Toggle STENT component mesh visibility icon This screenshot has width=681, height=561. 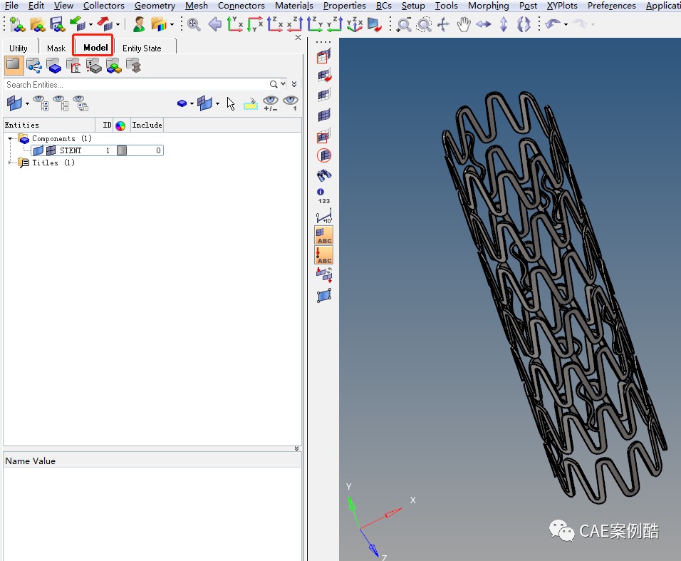[x=51, y=150]
